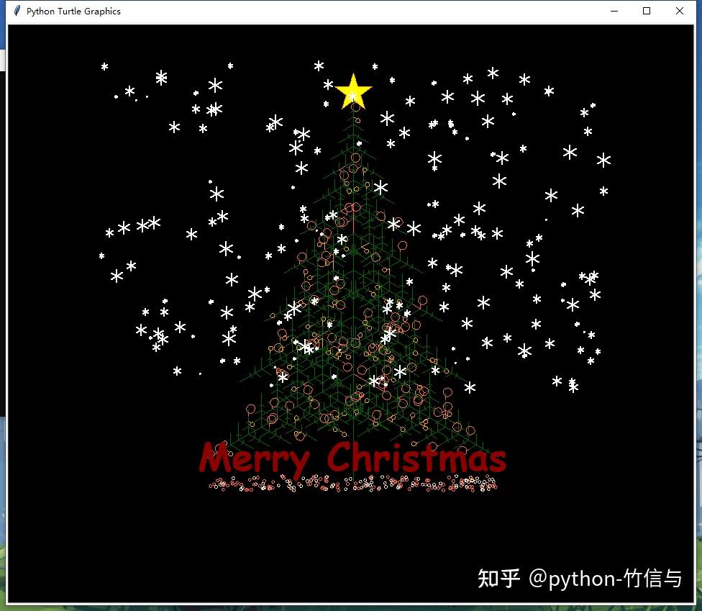Close the Python Turtle Graphics window
Screen dimensions: 702x611
coord(679,11)
